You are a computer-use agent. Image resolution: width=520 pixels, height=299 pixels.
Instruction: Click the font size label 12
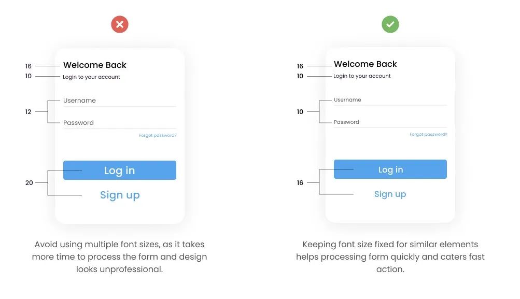[x=29, y=112]
